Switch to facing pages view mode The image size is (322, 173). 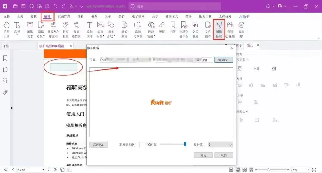coord(244,170)
